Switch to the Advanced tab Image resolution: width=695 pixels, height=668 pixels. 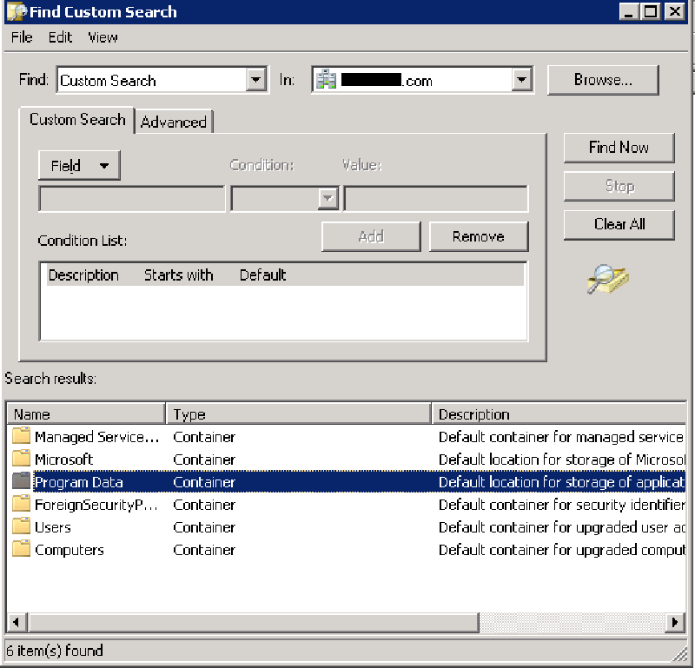[174, 122]
